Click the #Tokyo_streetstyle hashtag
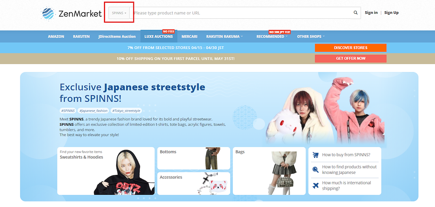This screenshot has width=435, height=207. pos(126,111)
